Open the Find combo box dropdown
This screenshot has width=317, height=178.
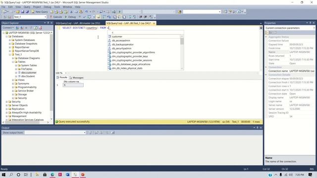click(219, 12)
